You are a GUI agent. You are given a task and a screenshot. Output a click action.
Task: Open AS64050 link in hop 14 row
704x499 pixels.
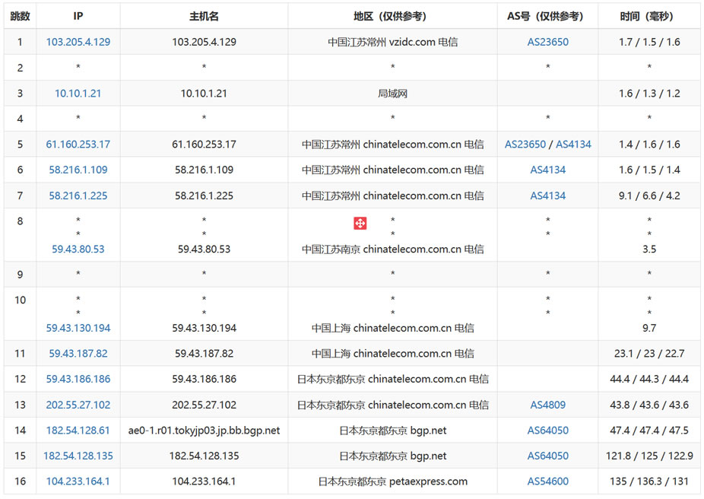[547, 431]
